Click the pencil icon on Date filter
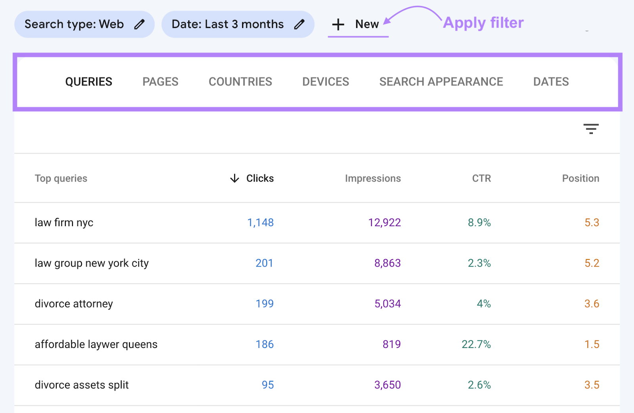634x413 pixels. click(x=299, y=25)
